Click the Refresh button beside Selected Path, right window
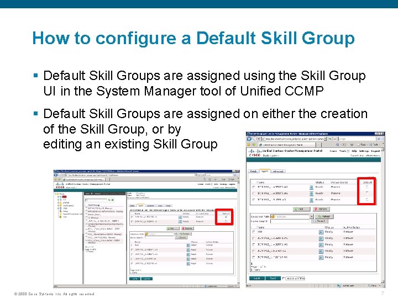Screen dimensions: 398x298 pyautogui.click(x=324, y=216)
